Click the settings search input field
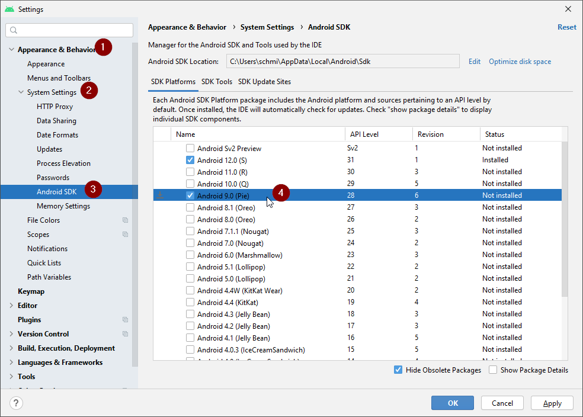The width and height of the screenshot is (583, 417). point(69,30)
